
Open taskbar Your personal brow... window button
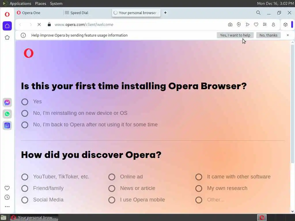(34, 218)
